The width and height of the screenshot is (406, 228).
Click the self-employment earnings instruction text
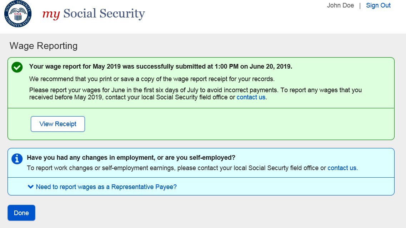176,168
